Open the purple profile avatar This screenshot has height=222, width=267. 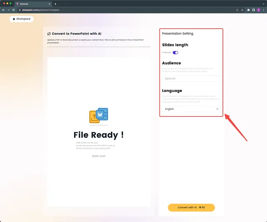[x=259, y=10]
